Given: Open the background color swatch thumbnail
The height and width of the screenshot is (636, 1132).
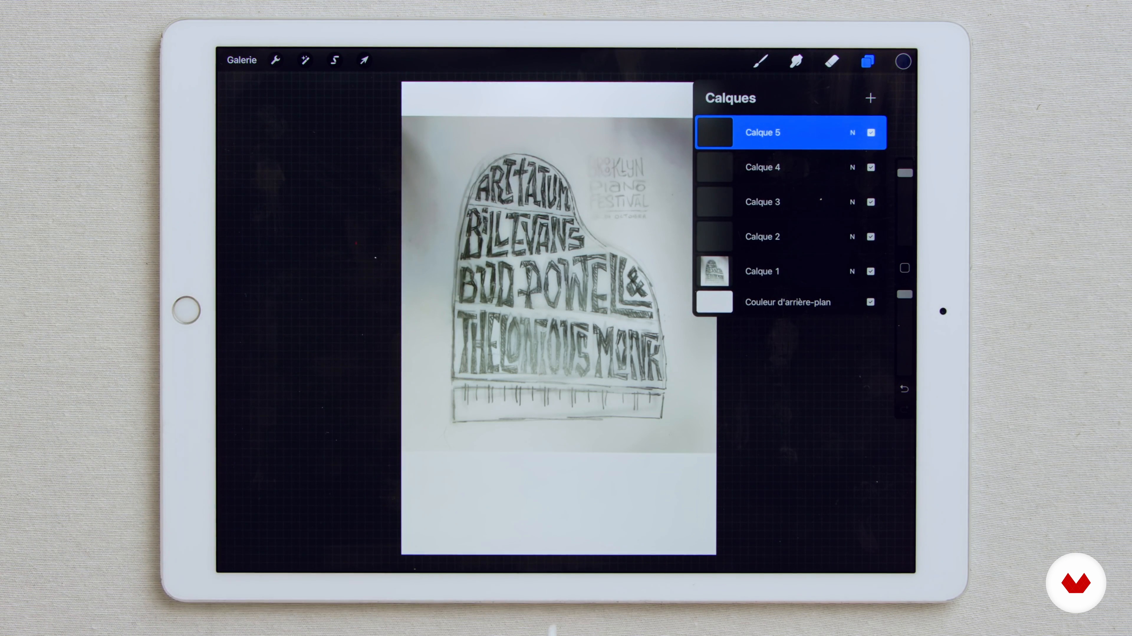Looking at the screenshot, I should (x=715, y=302).
